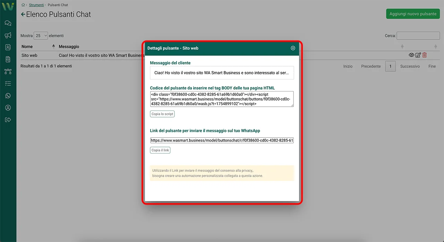Open the checklist tasks sidebar icon
The image size is (444, 242).
click(8, 84)
